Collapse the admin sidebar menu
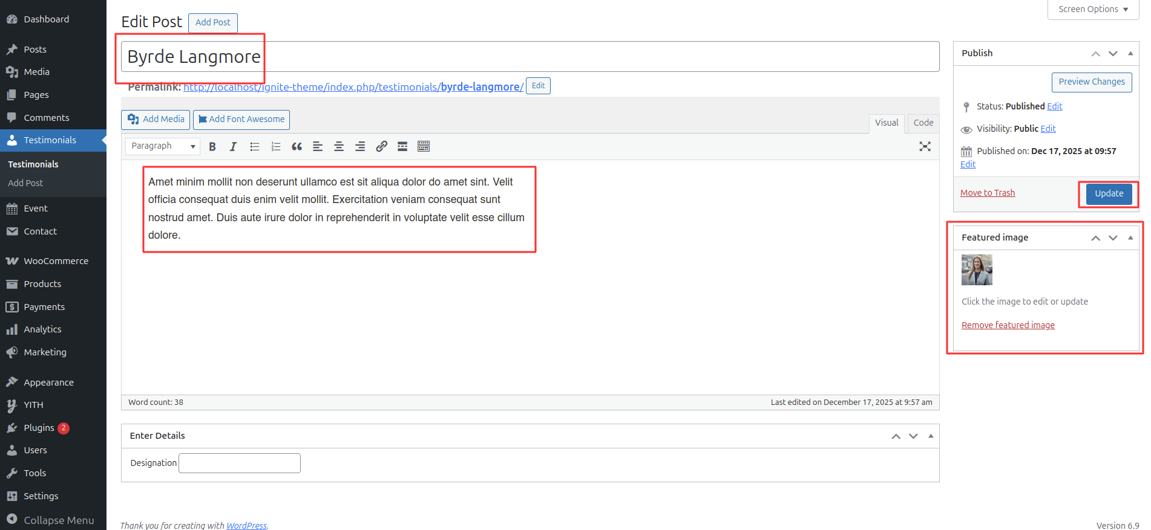The width and height of the screenshot is (1151, 530). (53, 520)
